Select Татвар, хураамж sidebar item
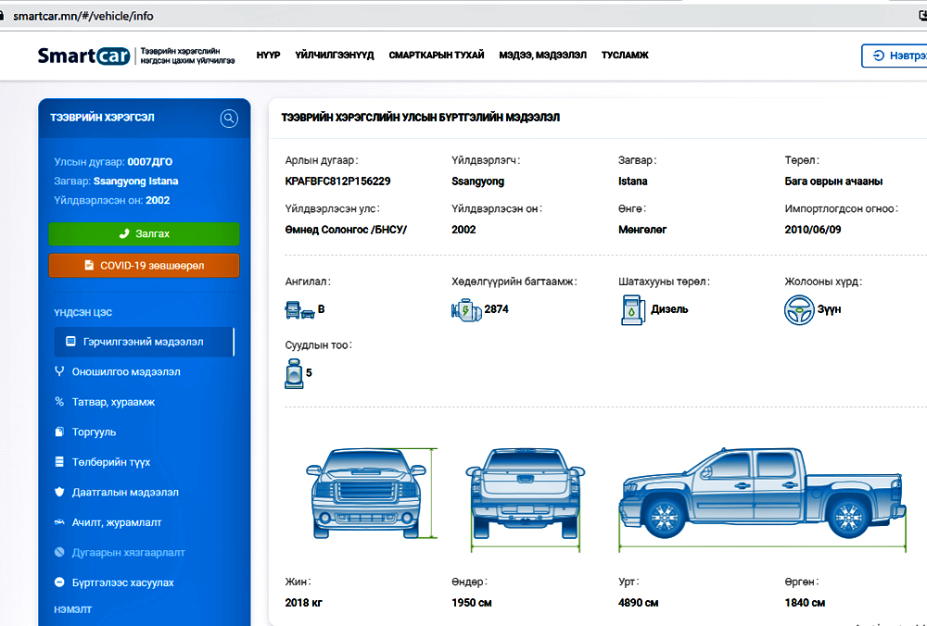927x626 pixels. click(113, 402)
